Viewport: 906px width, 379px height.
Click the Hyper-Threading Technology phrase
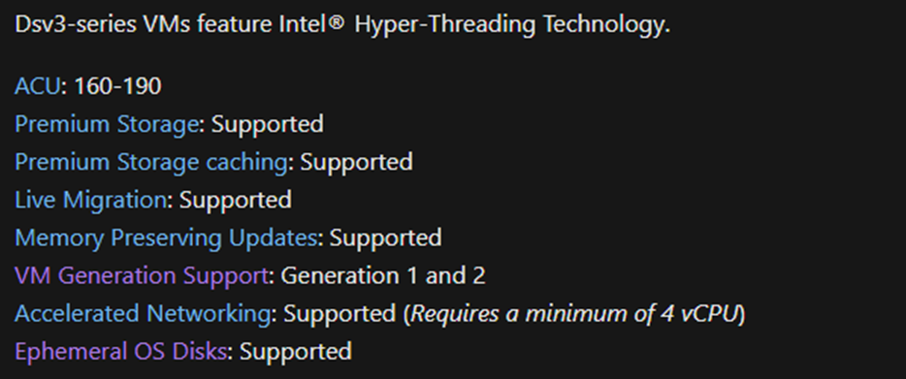point(512,25)
